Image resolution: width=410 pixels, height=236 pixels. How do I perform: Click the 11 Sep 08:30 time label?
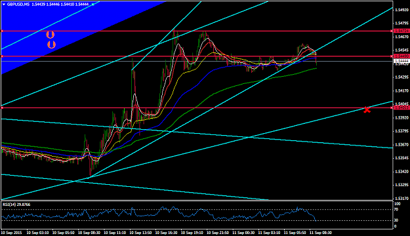[321, 233]
